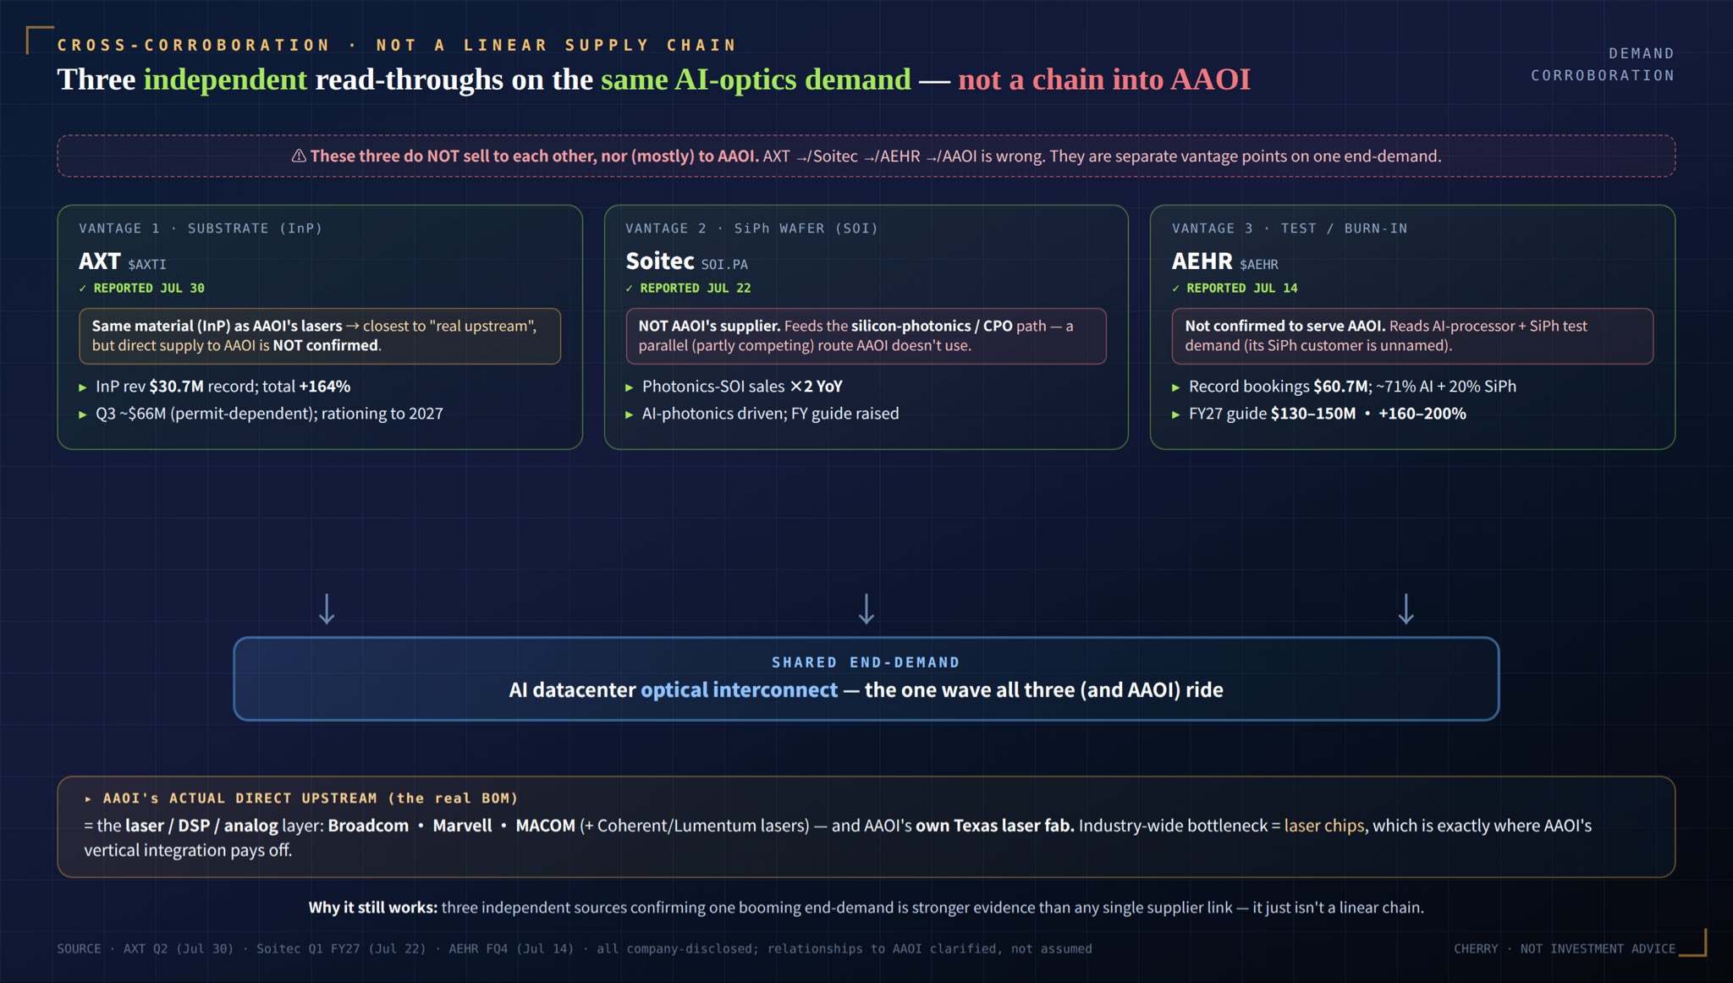Click the bullet arrow before "FY27 guide"

pyautogui.click(x=1176, y=415)
